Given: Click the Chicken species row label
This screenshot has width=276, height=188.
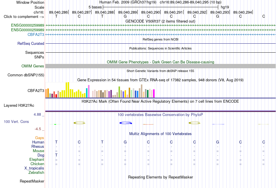Looking at the screenshot, I should point(37,164).
